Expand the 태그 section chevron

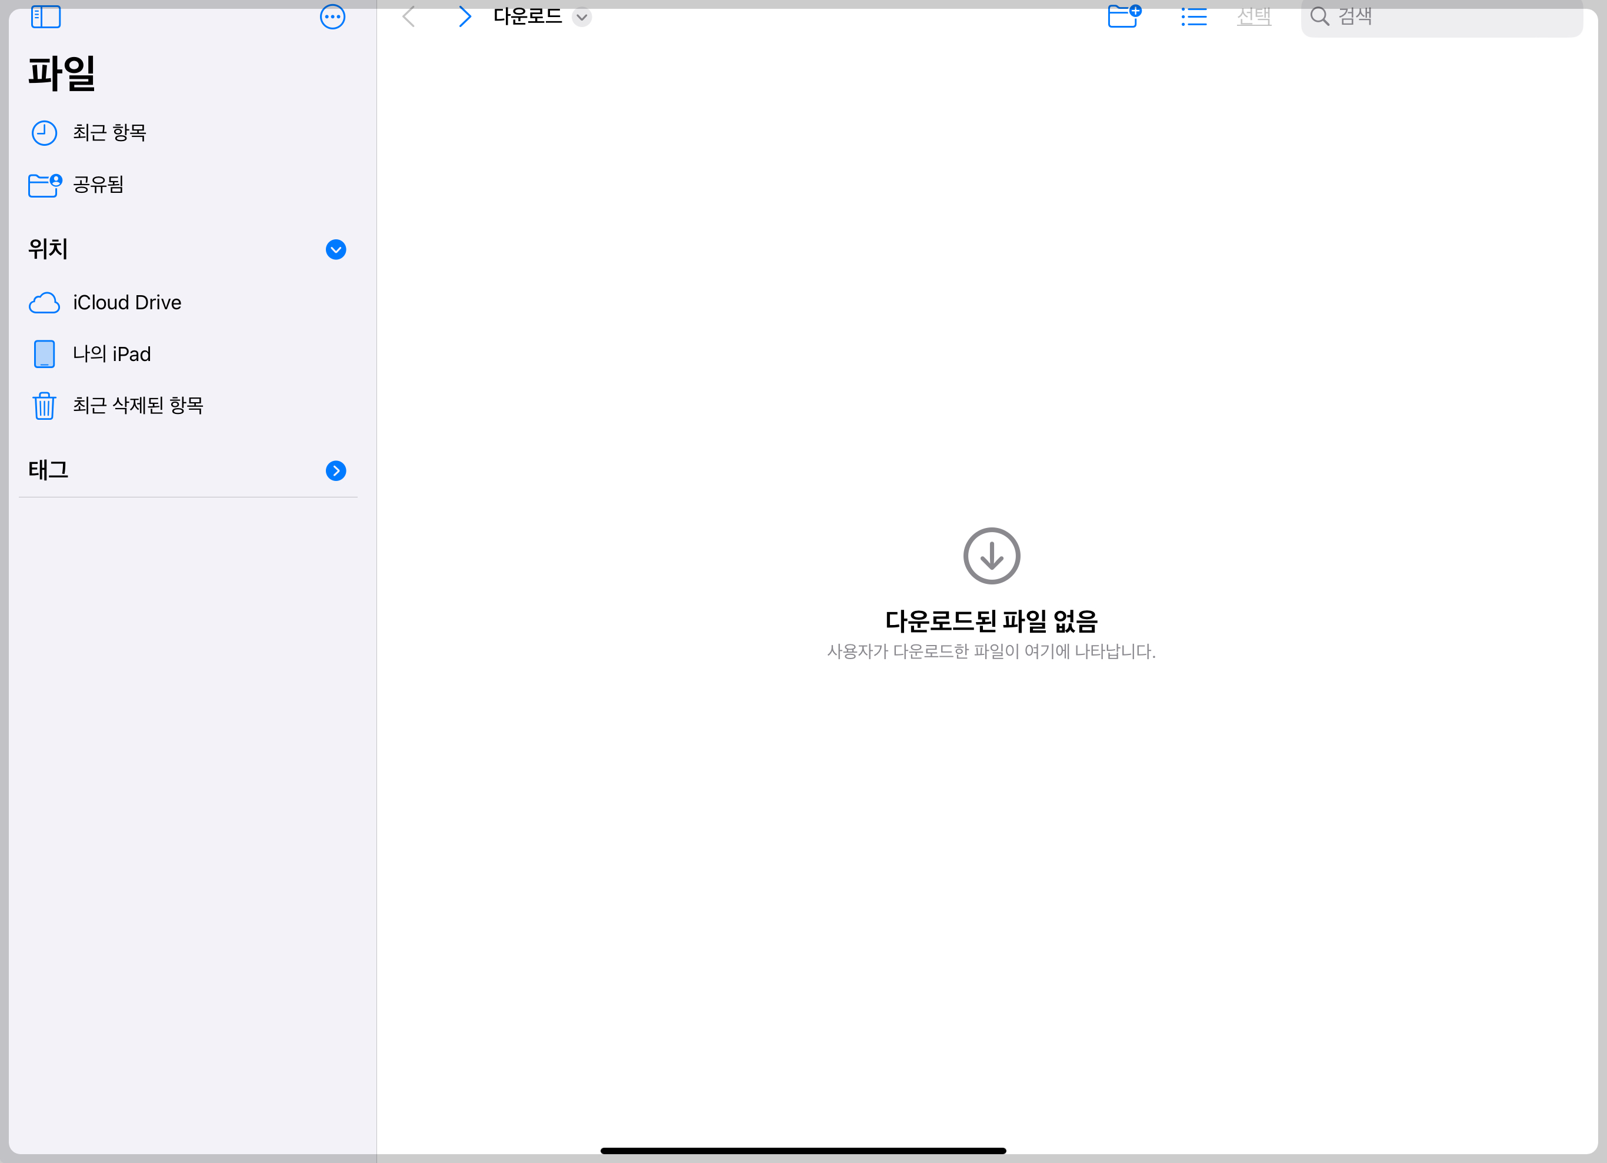(x=336, y=471)
